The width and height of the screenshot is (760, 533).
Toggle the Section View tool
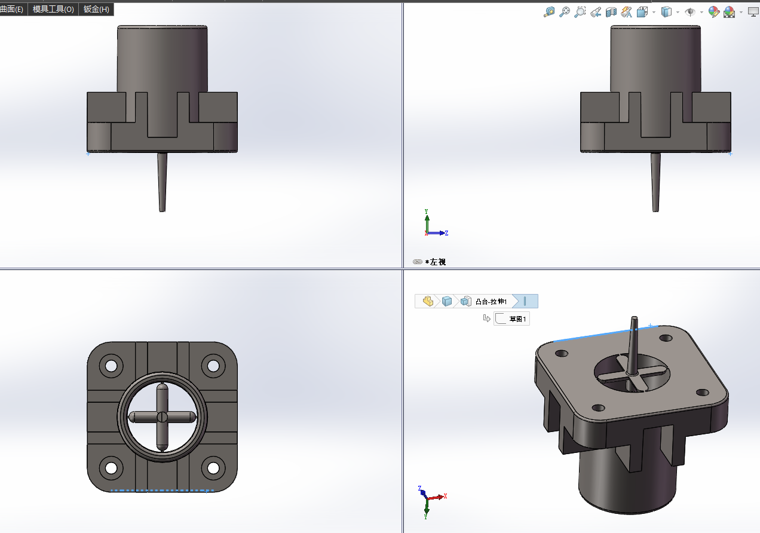point(611,12)
